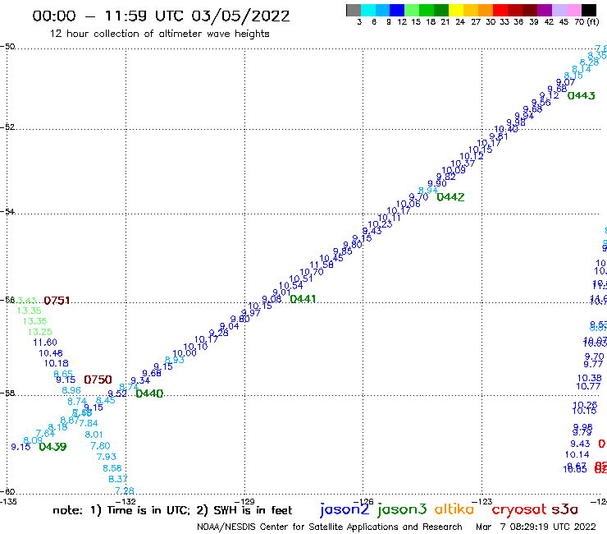Click the NOAA/NESDIS credit line

(330, 527)
